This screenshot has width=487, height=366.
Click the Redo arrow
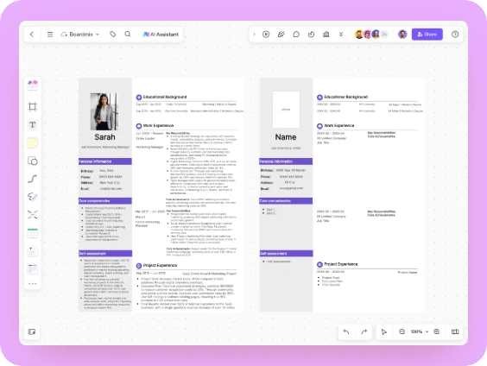[364, 331]
